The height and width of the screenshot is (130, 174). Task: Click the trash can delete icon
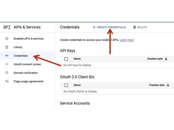[x=134, y=27]
